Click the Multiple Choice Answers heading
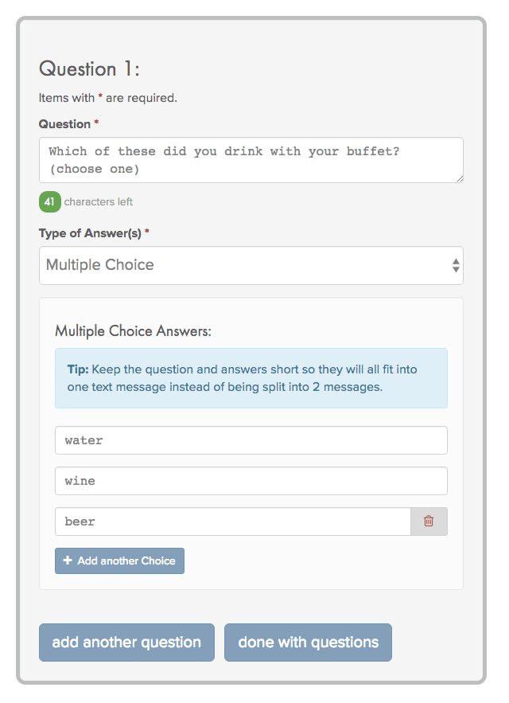Viewport: 509px width, 703px height. (133, 331)
